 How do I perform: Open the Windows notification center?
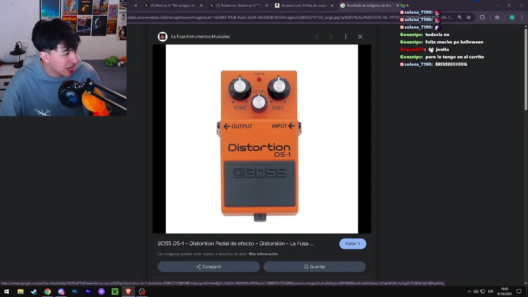coord(519,292)
